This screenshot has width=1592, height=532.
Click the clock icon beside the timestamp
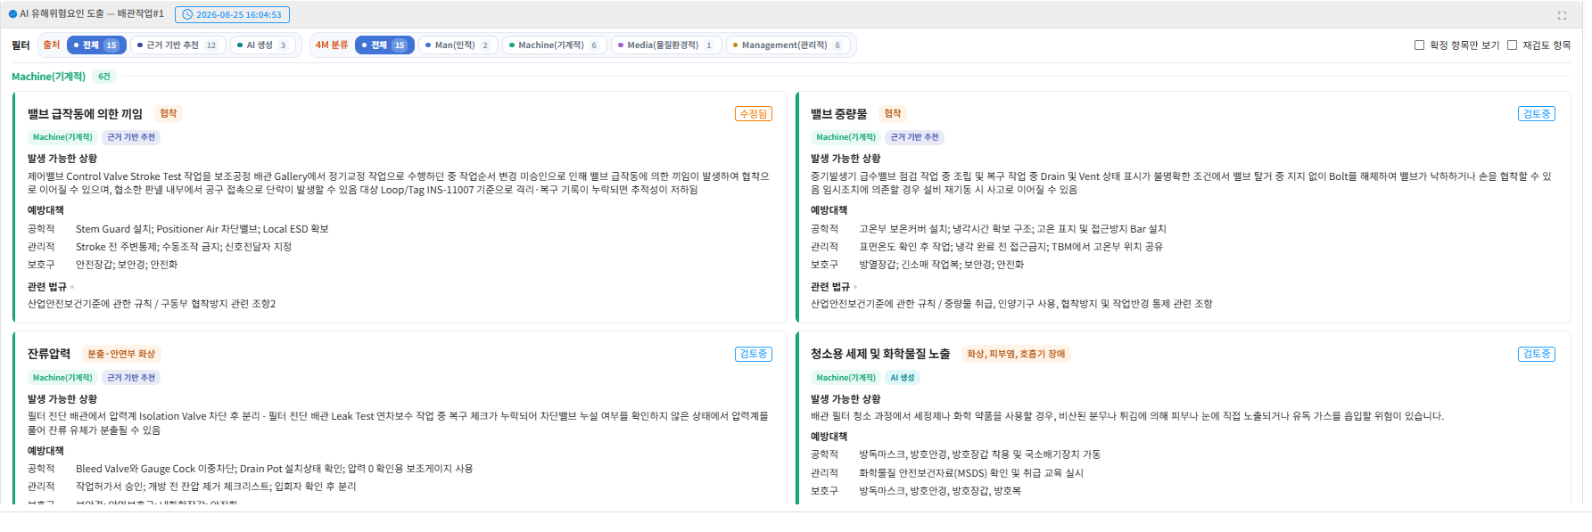click(187, 15)
